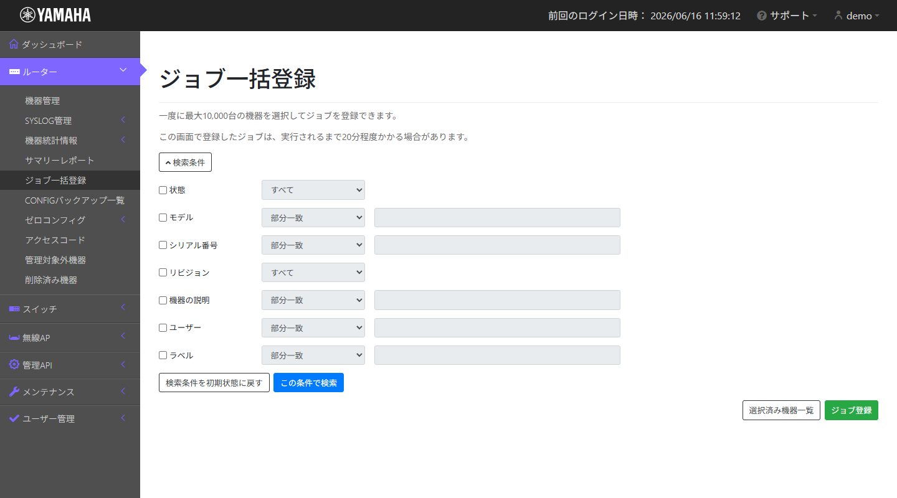
Task: Expand the スイッチ section
Action: (70, 309)
